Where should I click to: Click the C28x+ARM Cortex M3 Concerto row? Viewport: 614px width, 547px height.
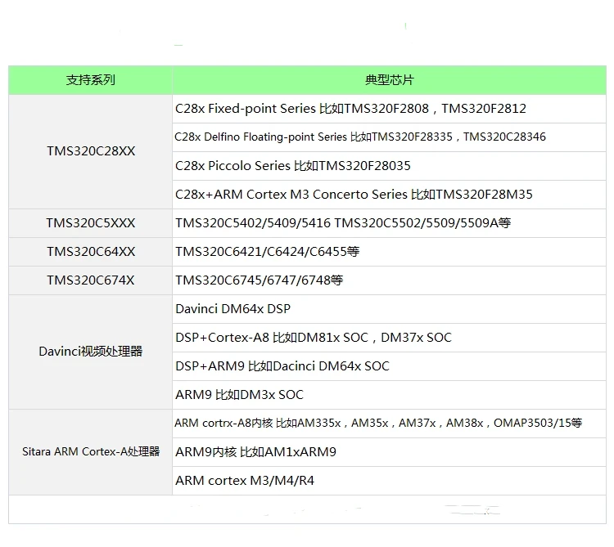389,195
